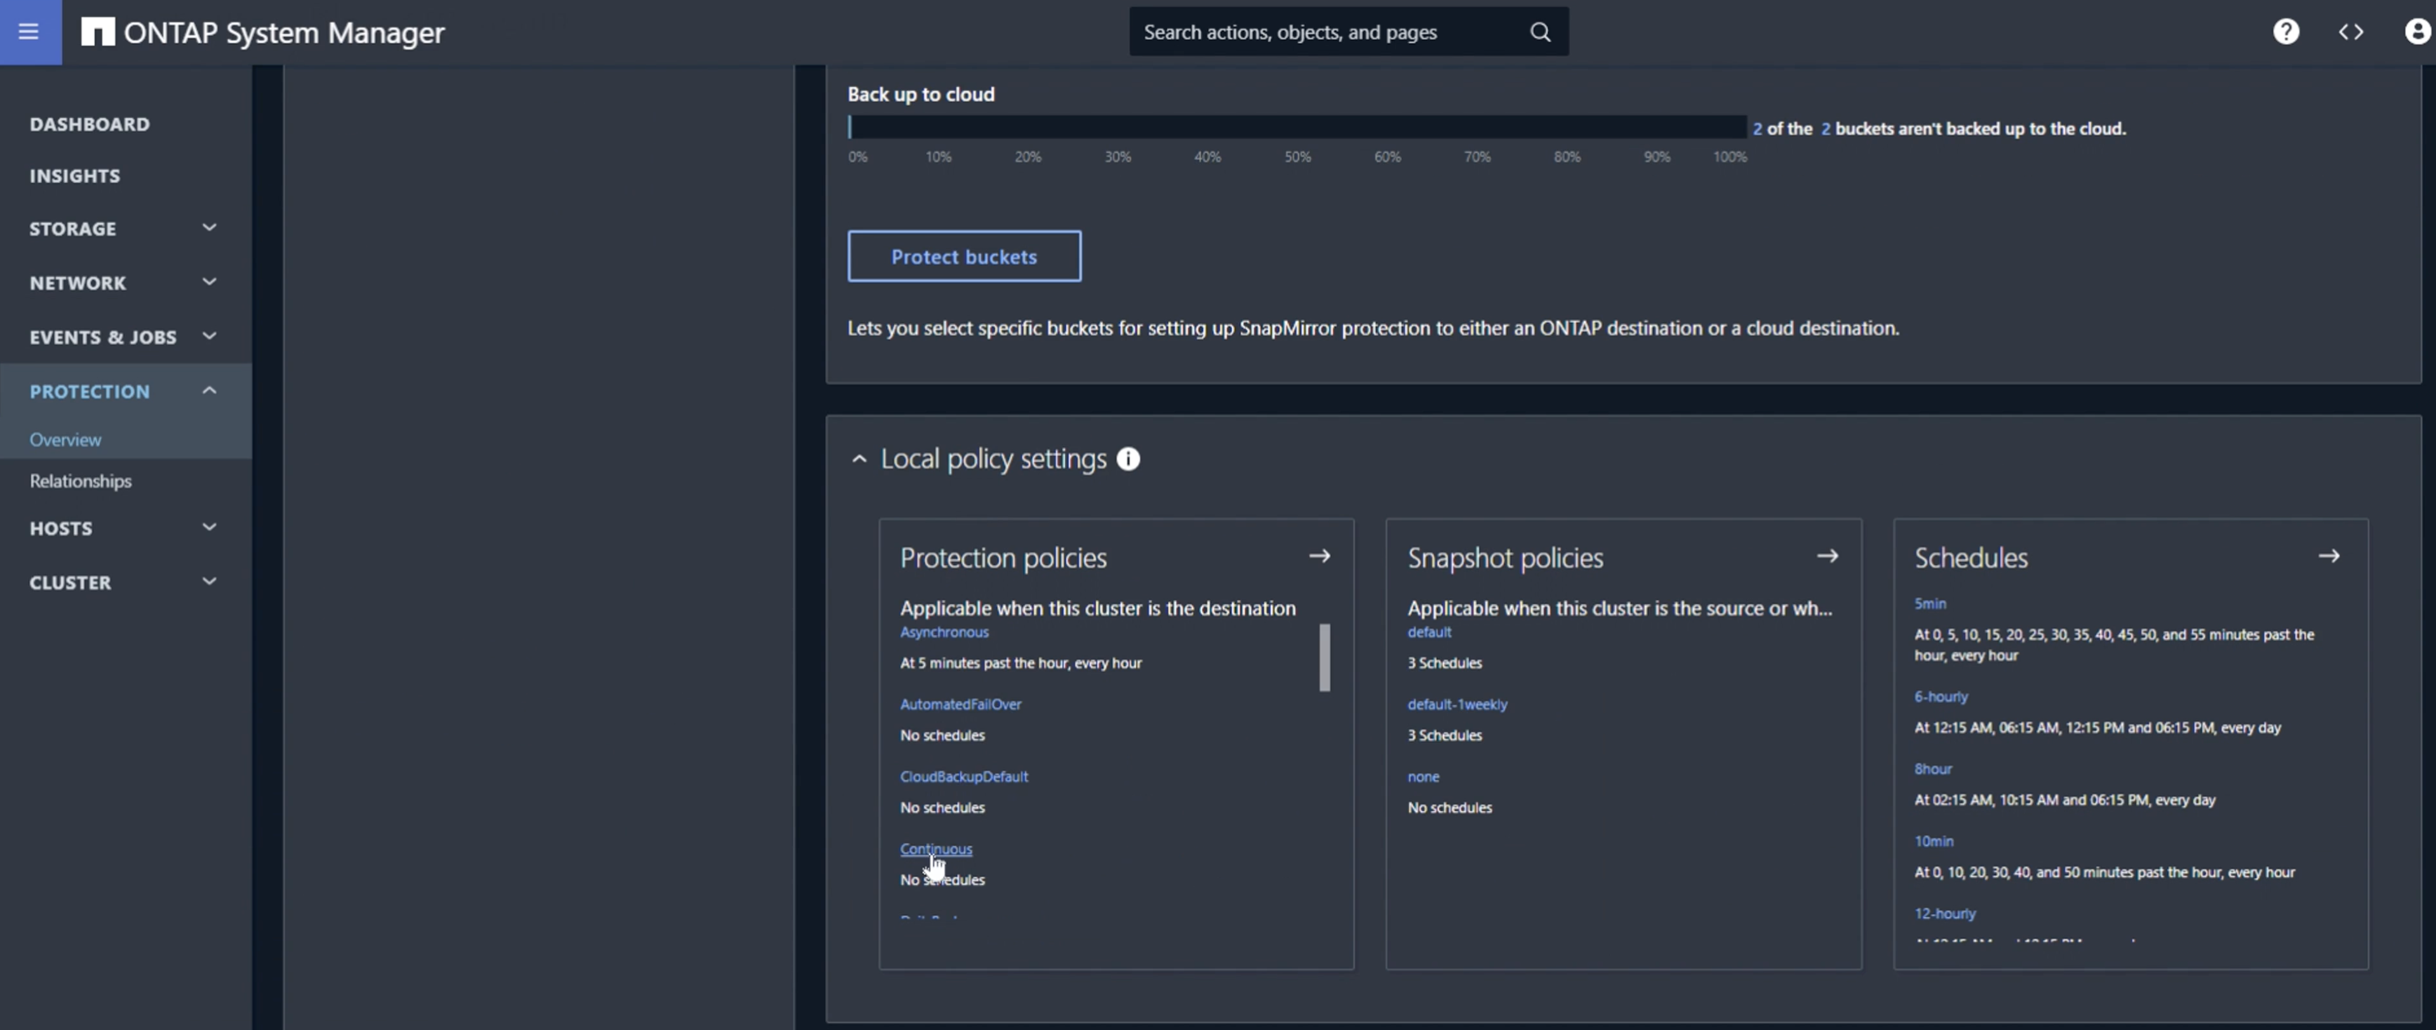Click the Protect buckets button
2436x1030 pixels.
pos(963,255)
